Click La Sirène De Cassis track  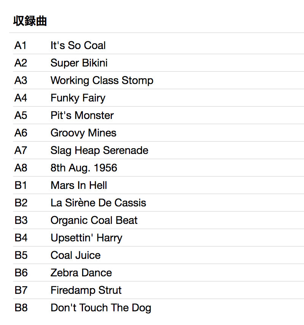click(98, 203)
